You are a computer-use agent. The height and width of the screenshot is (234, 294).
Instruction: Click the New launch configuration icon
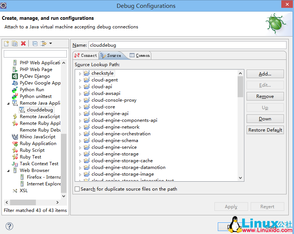[x=7, y=43]
